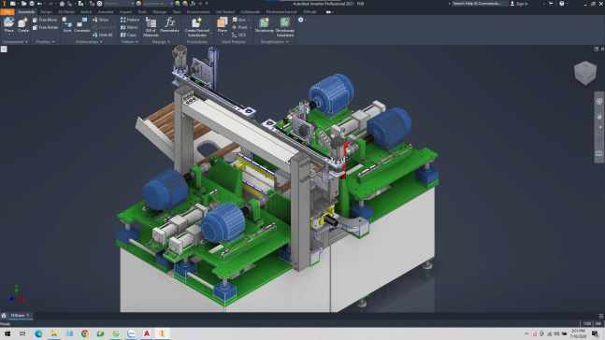The width and height of the screenshot is (605, 340).
Task: Click the Pan hand icon on navigation bar
Action: (x=598, y=116)
